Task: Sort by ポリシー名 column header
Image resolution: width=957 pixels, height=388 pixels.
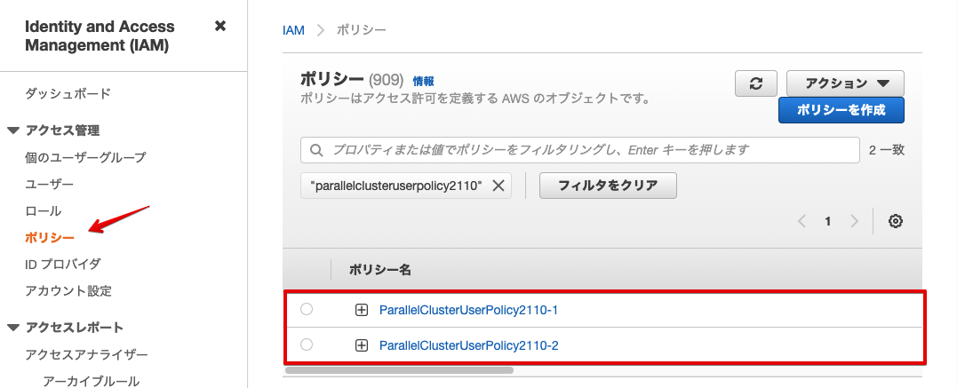Action: point(380,270)
